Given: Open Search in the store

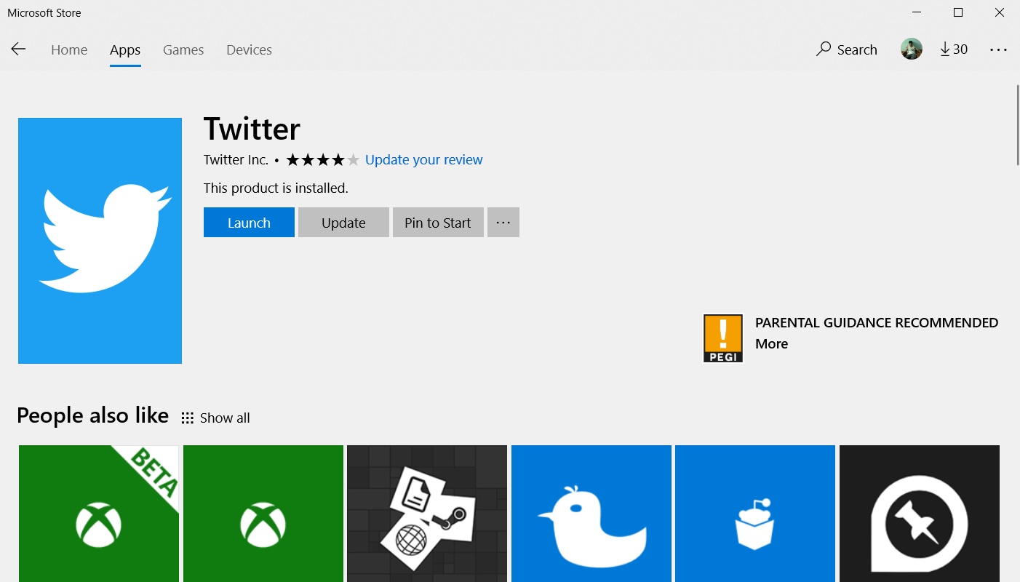Looking at the screenshot, I should tap(847, 49).
